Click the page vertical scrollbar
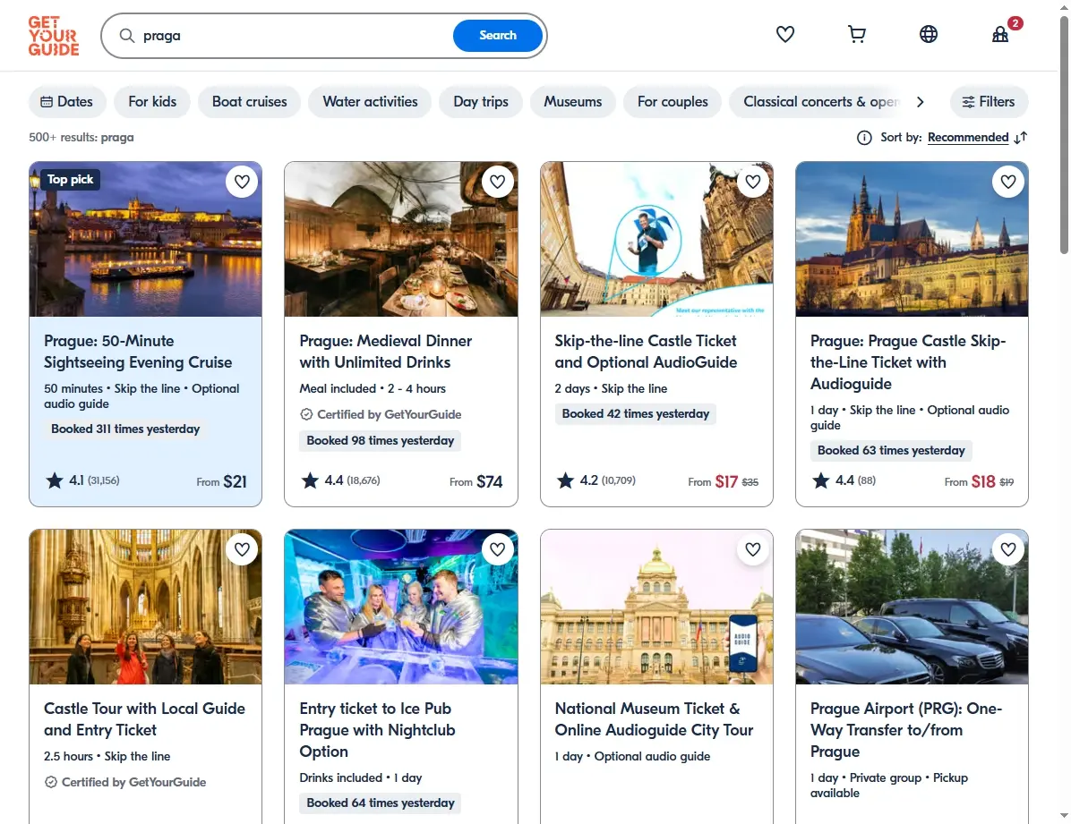The height and width of the screenshot is (824, 1071). 1064,137
